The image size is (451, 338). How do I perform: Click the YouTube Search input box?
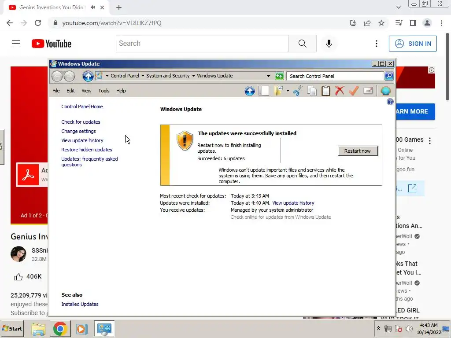point(202,44)
